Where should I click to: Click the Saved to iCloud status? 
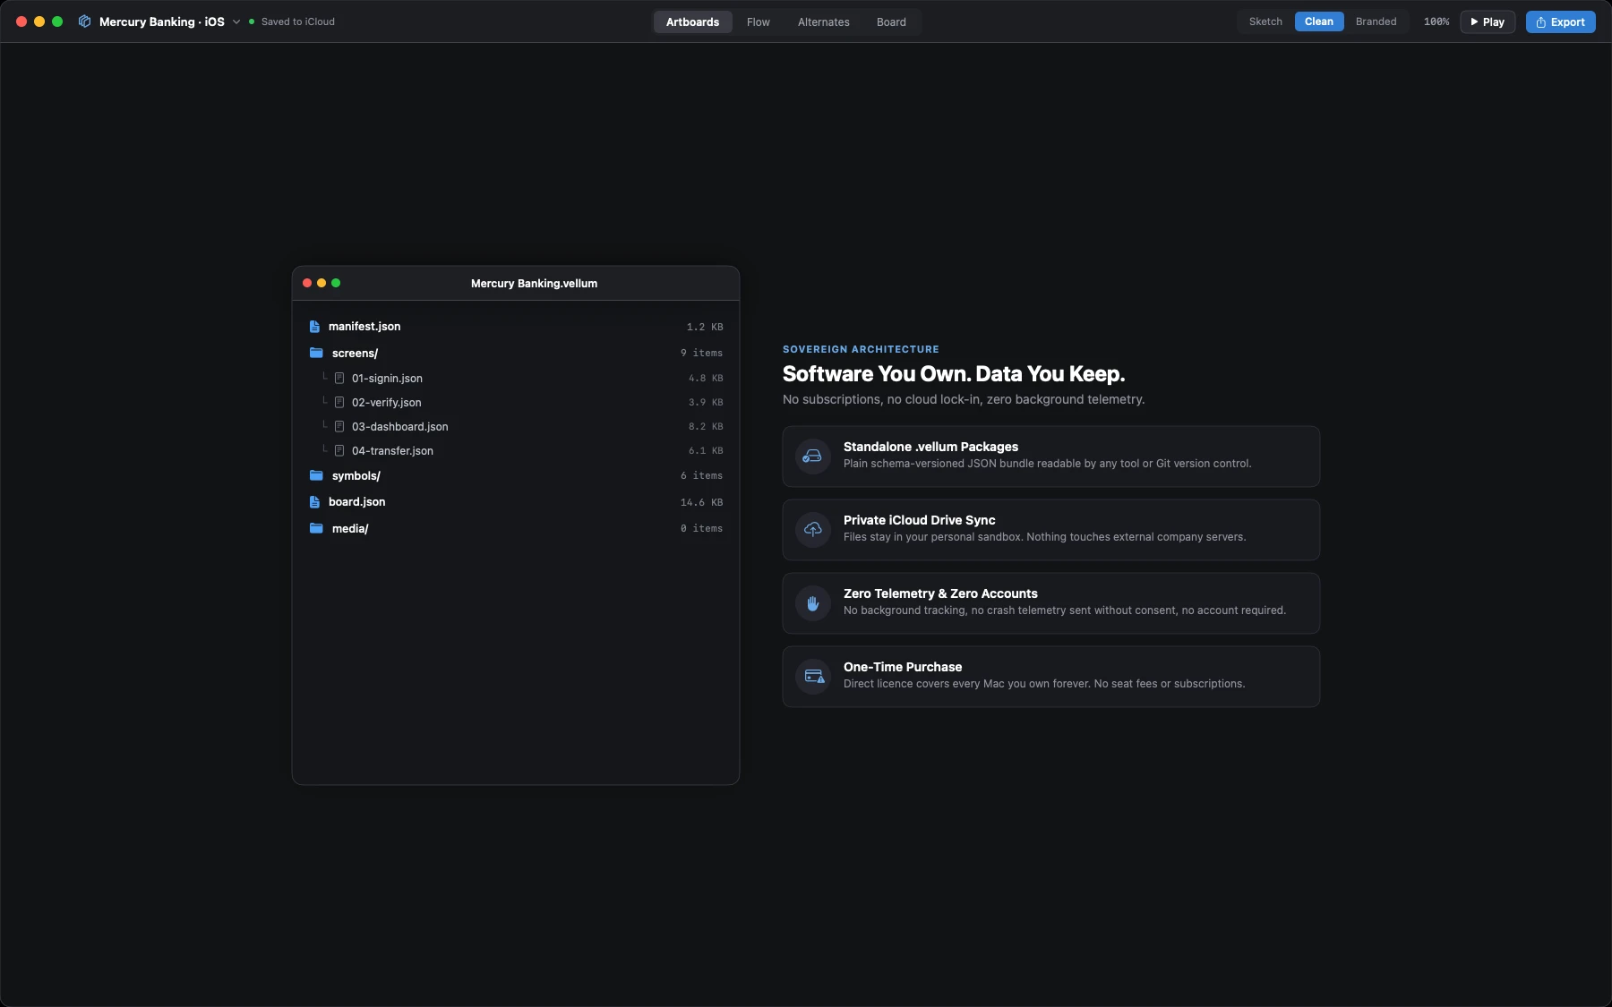pos(292,21)
